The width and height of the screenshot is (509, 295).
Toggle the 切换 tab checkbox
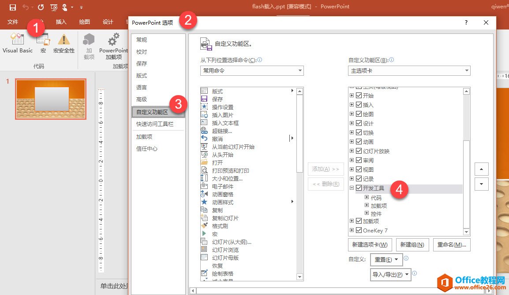(x=359, y=132)
